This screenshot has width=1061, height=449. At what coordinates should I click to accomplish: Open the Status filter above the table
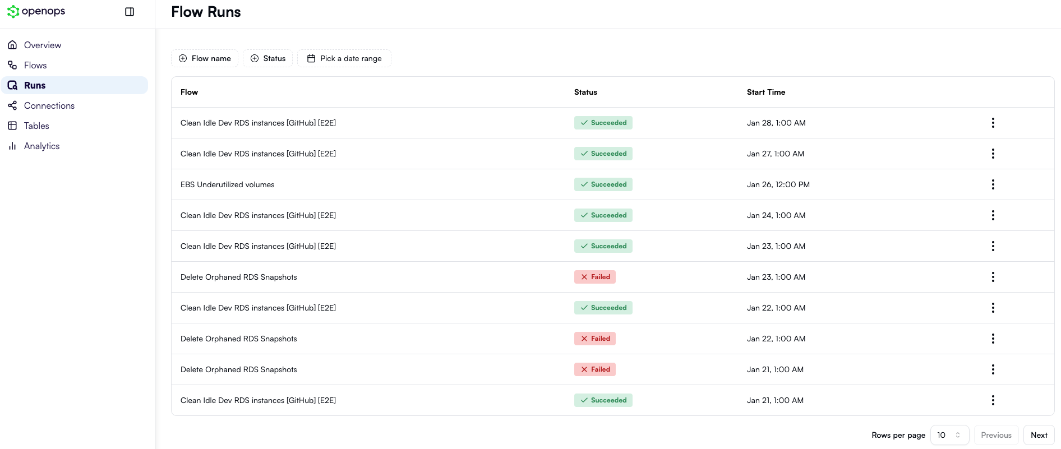(x=267, y=58)
